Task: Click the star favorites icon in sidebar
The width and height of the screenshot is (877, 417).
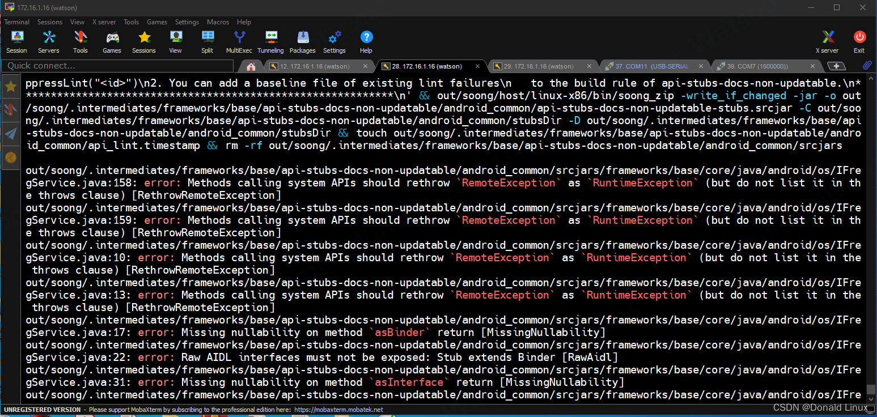Action: [10, 86]
